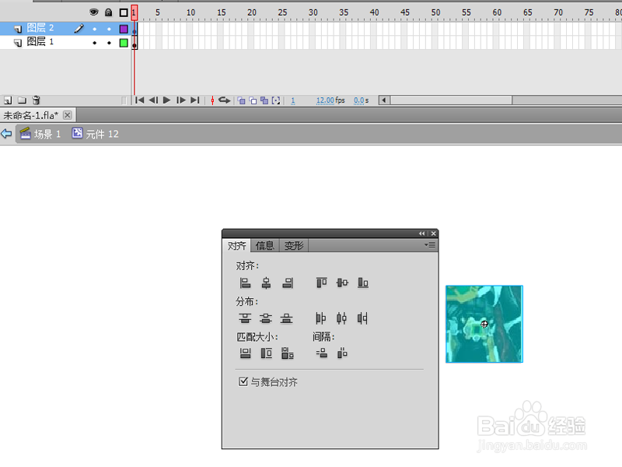Screen dimensions: 622x467
Task: Toggle the 与舞台对齐 checkbox
Action: [x=243, y=381]
